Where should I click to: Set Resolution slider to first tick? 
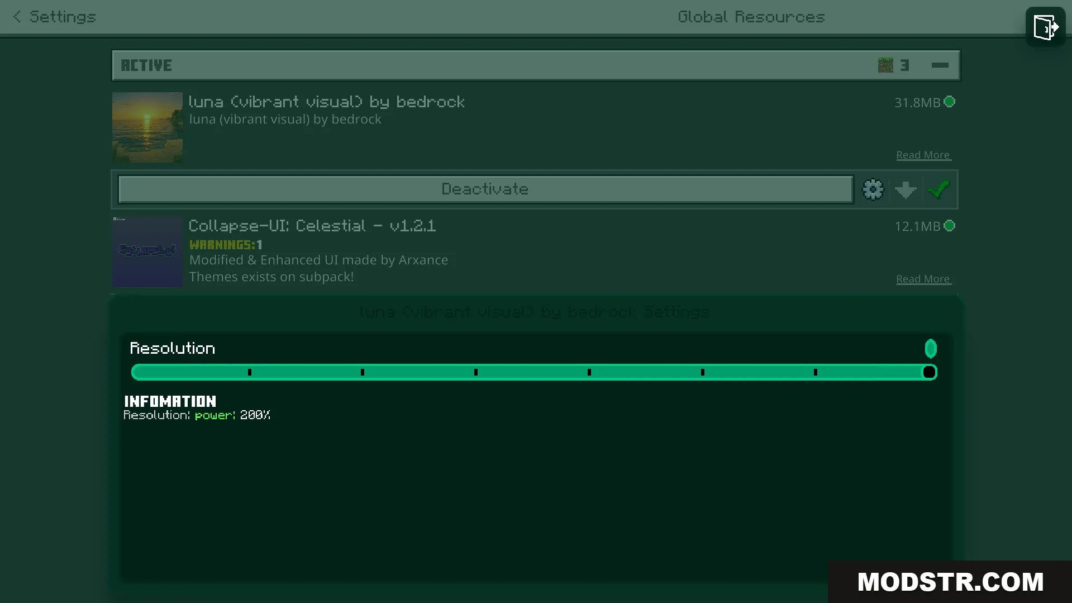(250, 372)
